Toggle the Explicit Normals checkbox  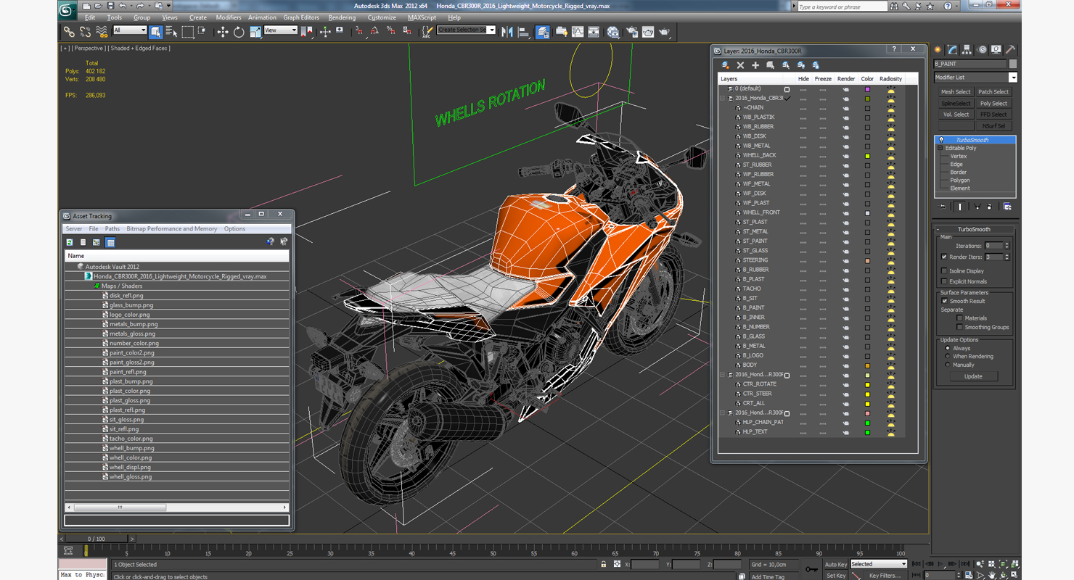click(x=944, y=281)
